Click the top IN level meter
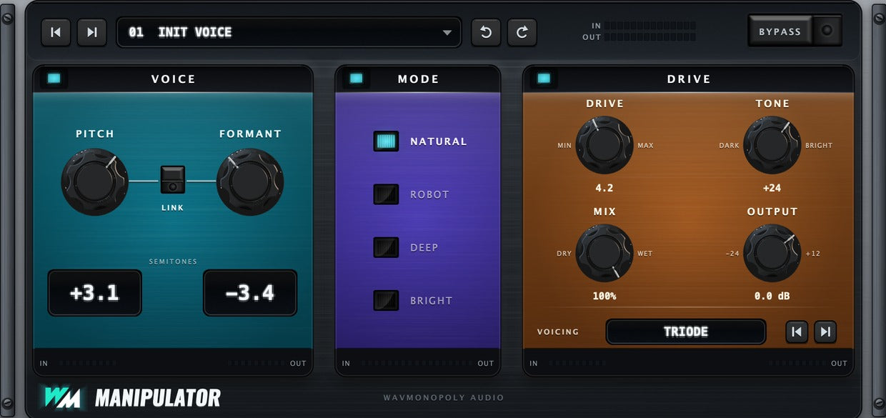This screenshot has height=418, width=886. coord(649,26)
